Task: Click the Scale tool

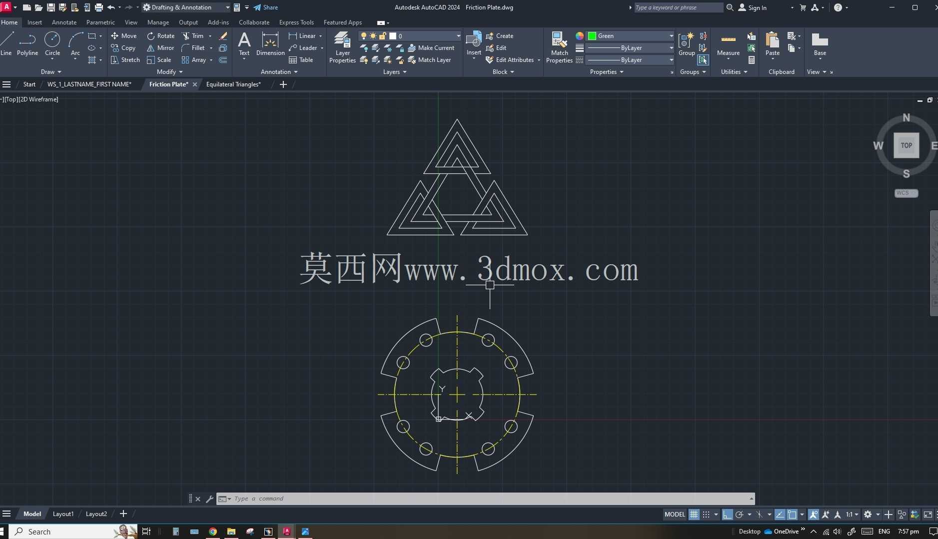Action: 159,60
